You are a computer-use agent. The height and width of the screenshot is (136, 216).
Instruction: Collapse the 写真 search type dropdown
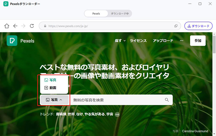pyautogui.click(x=55, y=100)
